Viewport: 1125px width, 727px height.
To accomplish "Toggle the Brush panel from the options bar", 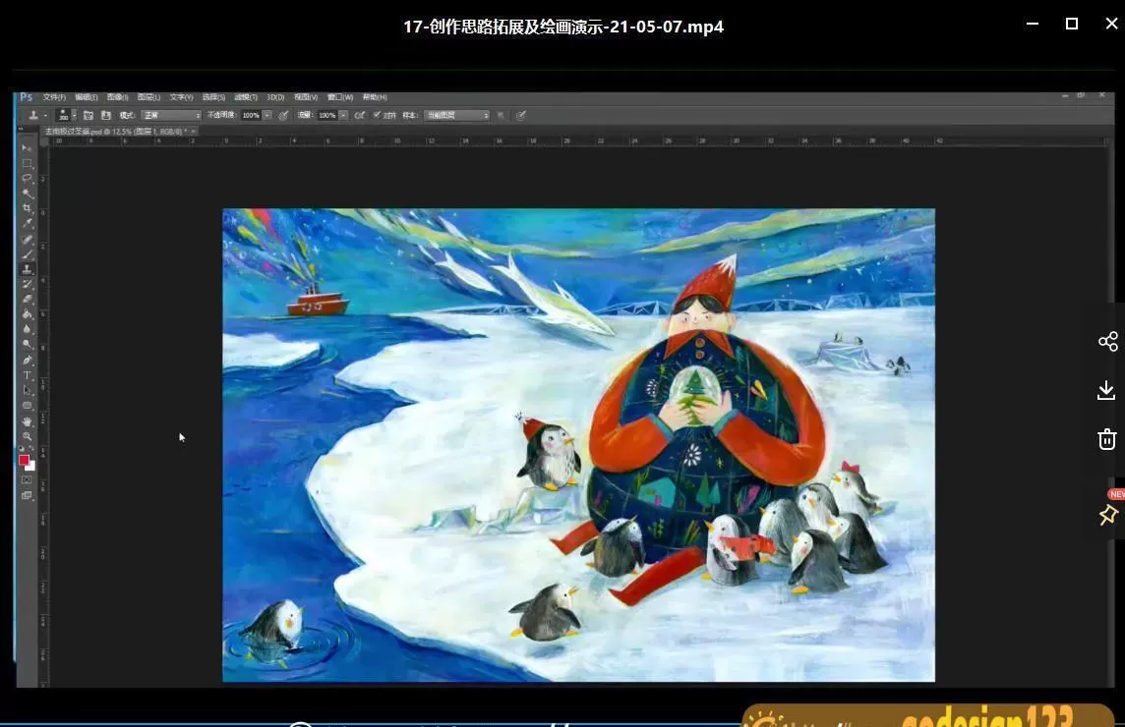I will coord(88,115).
